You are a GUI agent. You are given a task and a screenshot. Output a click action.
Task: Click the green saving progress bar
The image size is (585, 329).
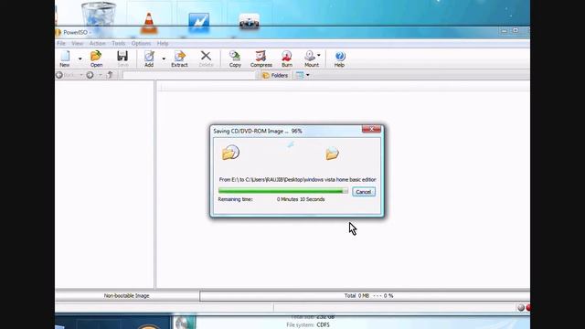(x=283, y=191)
